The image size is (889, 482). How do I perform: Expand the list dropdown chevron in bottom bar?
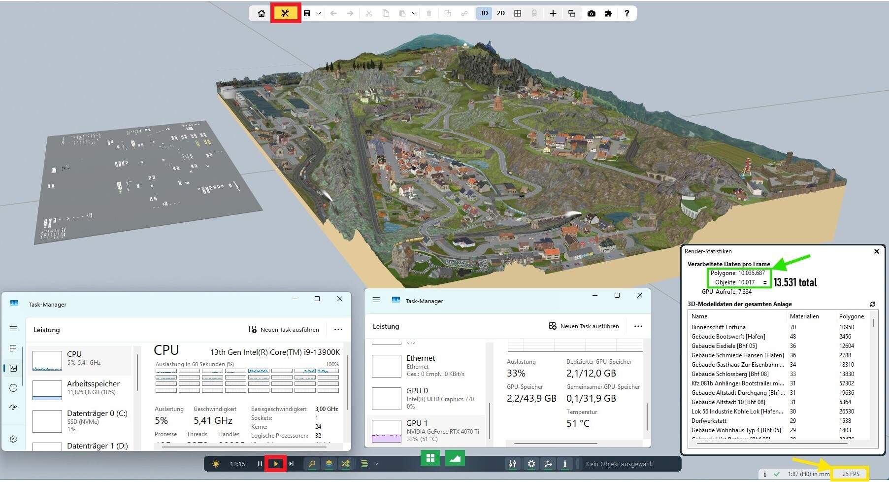[x=376, y=464]
